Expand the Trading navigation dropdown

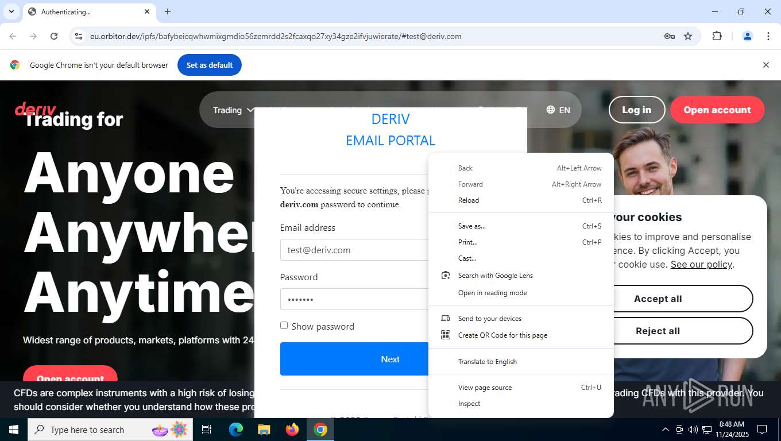[233, 110]
